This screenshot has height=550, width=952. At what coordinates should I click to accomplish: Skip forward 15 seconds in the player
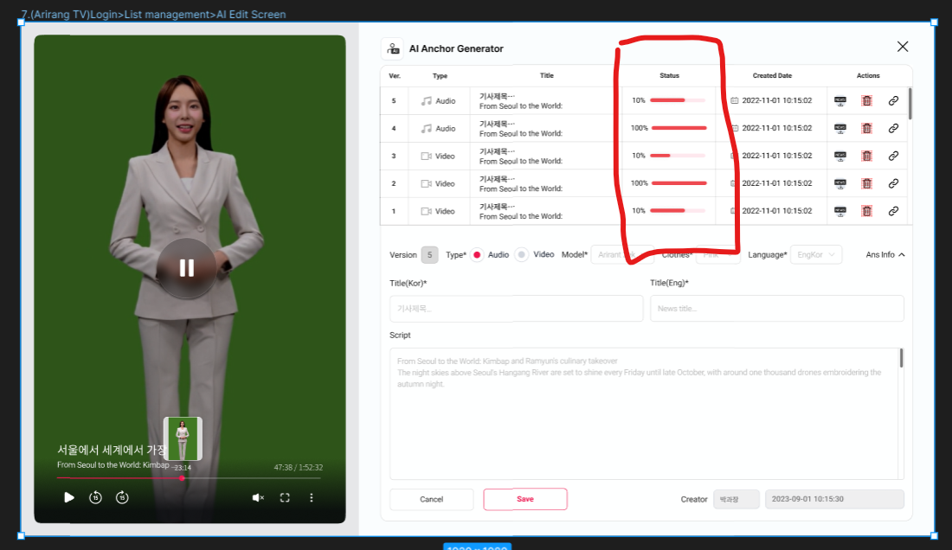(x=123, y=497)
